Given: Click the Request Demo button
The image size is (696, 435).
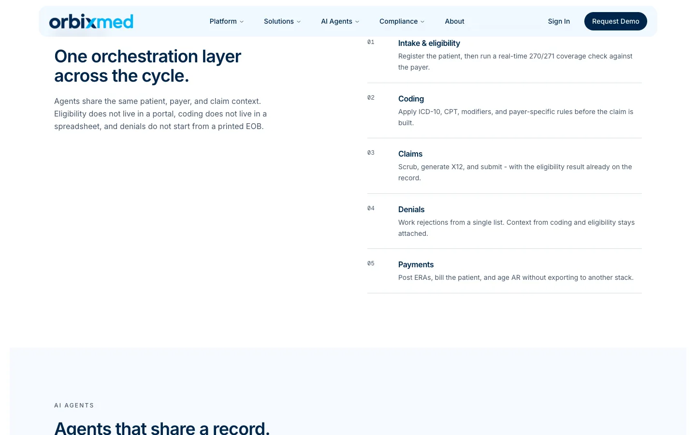Looking at the screenshot, I should (x=616, y=21).
